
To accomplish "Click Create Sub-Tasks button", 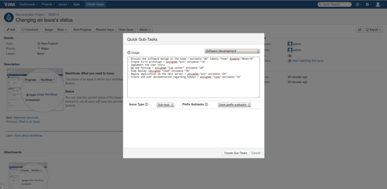I will [x=236, y=153].
